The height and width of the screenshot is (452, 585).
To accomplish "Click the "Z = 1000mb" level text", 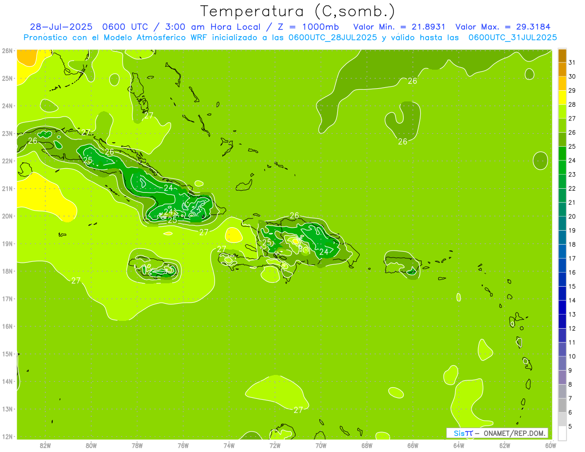I will (x=308, y=27).
